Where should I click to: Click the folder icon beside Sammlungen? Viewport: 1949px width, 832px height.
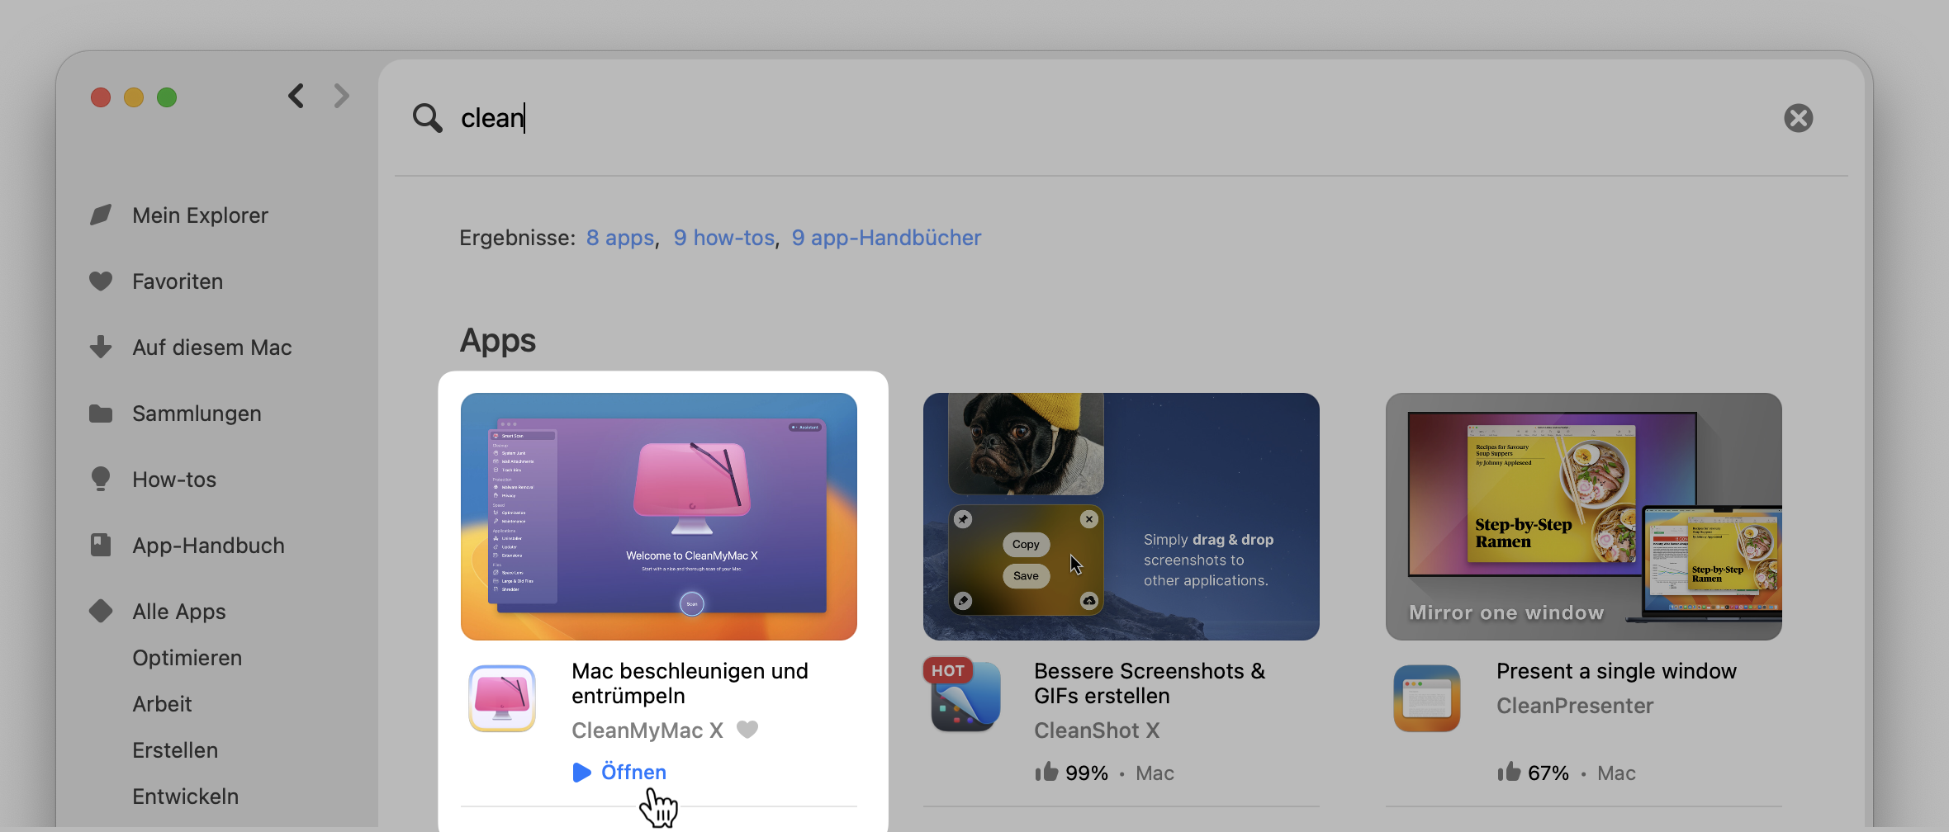(101, 414)
